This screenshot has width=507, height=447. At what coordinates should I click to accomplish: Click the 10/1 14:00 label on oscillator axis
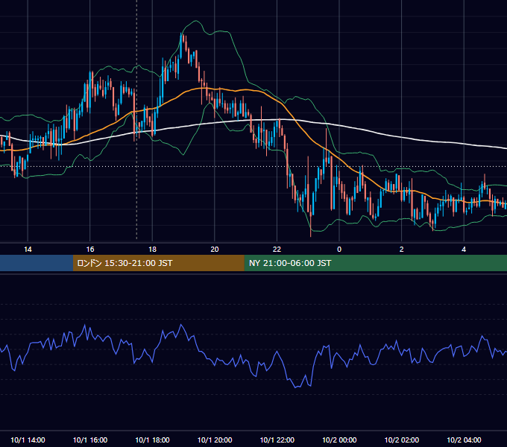(x=28, y=440)
